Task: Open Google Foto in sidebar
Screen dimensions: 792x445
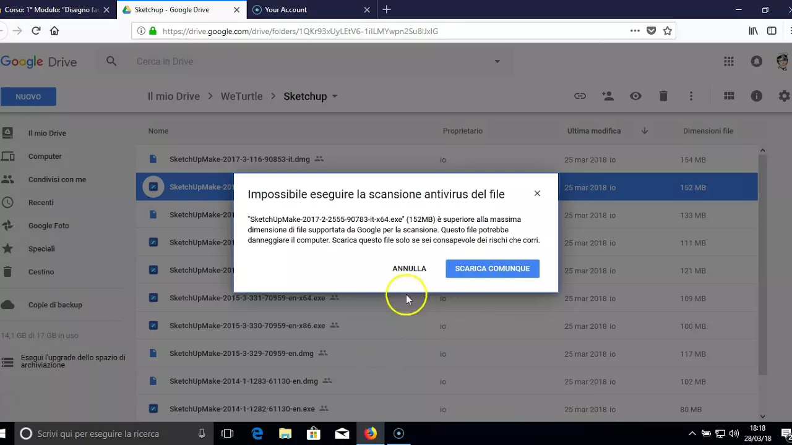Action: tap(49, 226)
